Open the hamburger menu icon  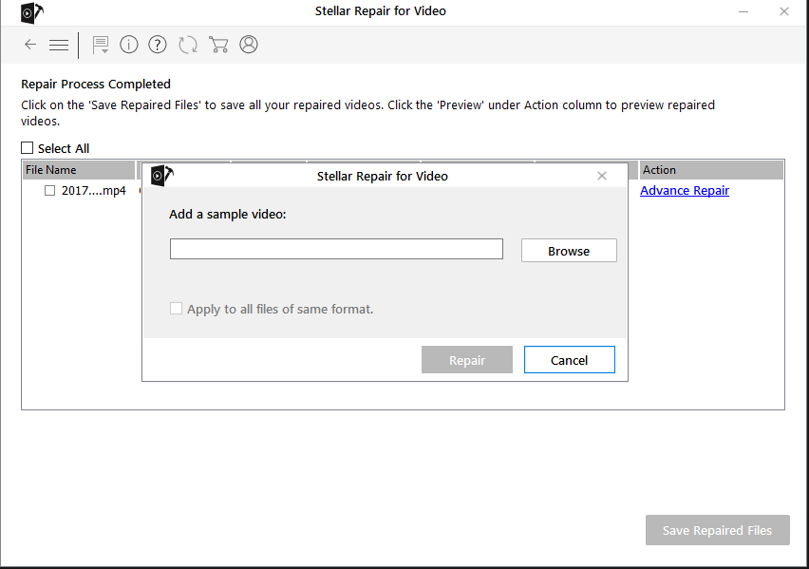point(58,45)
